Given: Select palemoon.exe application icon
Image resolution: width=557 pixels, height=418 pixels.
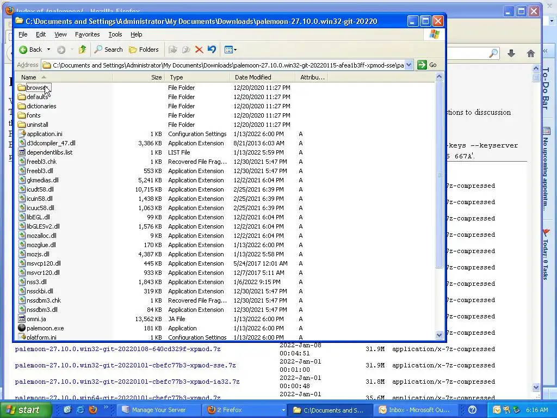Looking at the screenshot, I should [22, 328].
